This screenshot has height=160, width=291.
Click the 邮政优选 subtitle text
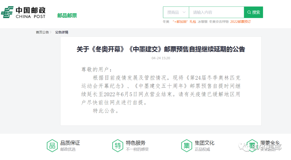coord(68,149)
